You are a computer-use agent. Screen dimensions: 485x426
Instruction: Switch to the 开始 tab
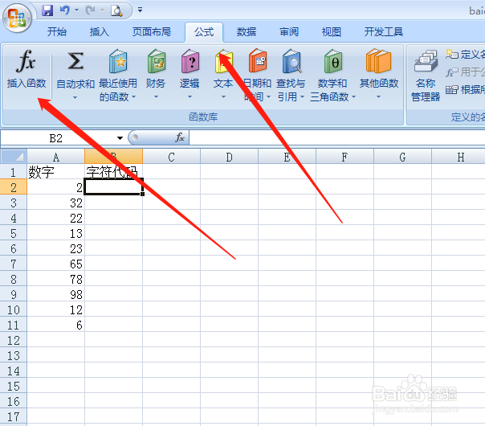(56, 31)
